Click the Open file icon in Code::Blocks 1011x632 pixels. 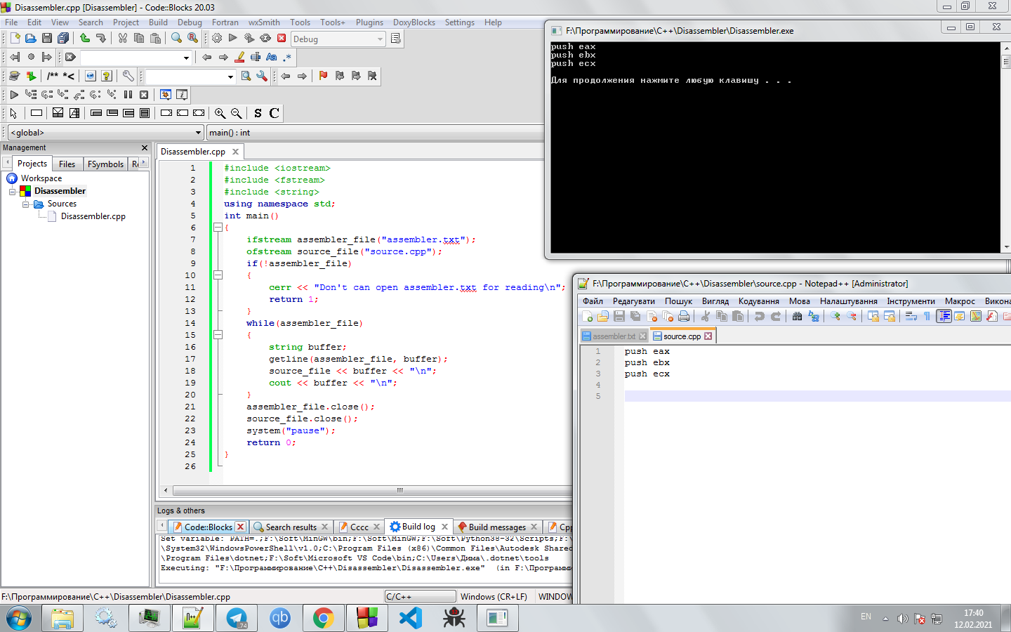tap(30, 39)
